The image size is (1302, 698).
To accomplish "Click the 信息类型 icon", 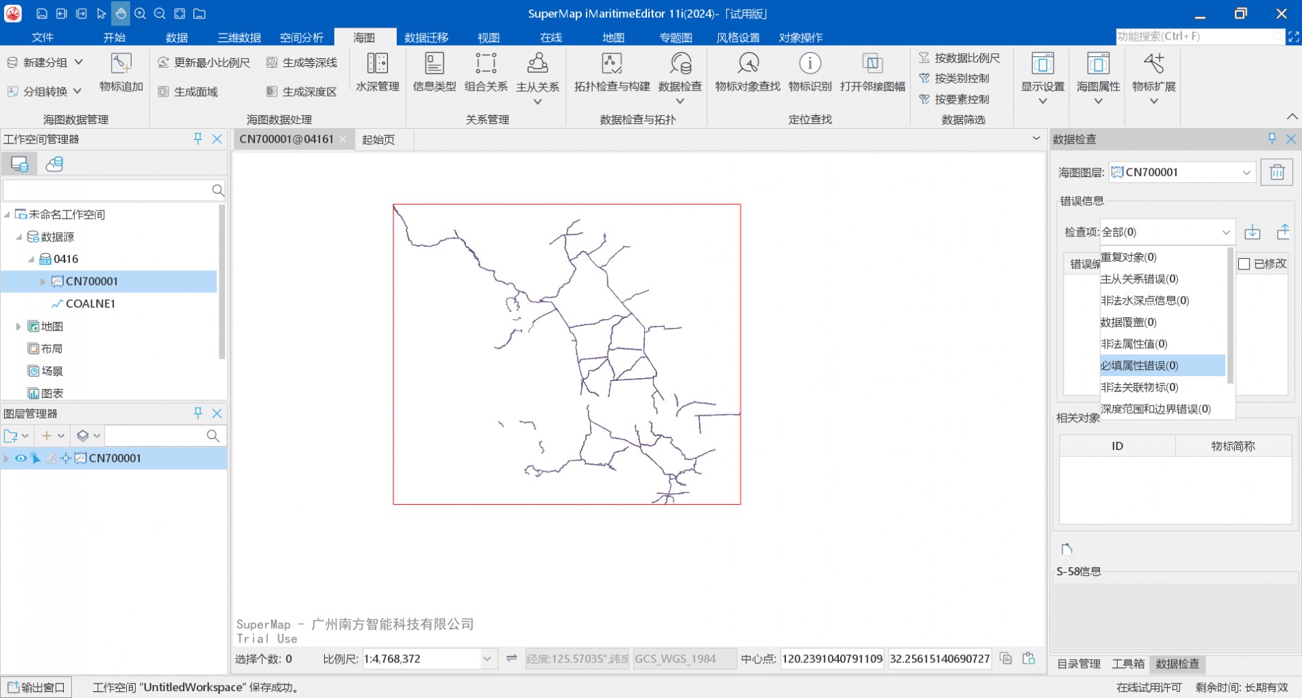I will pyautogui.click(x=434, y=72).
